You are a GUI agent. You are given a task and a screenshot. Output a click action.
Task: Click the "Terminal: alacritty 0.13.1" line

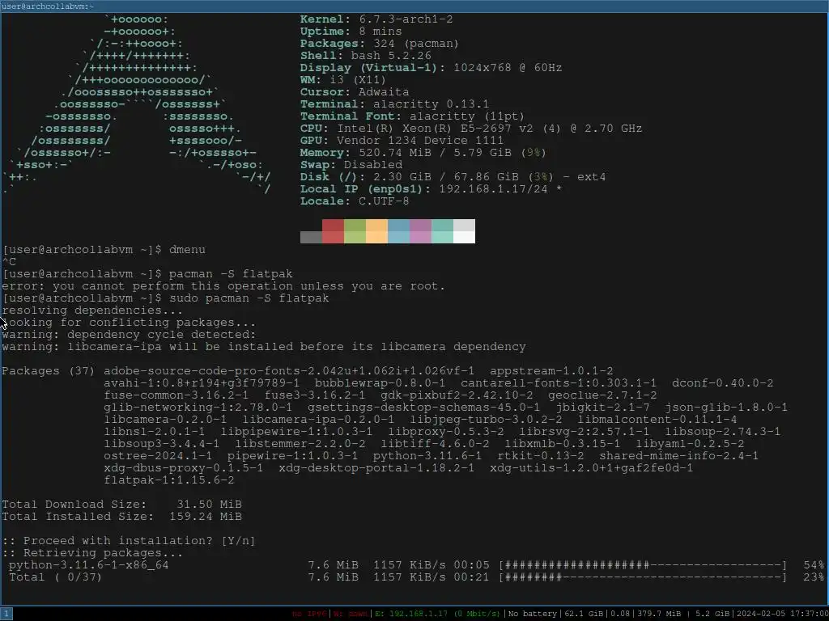[394, 104]
